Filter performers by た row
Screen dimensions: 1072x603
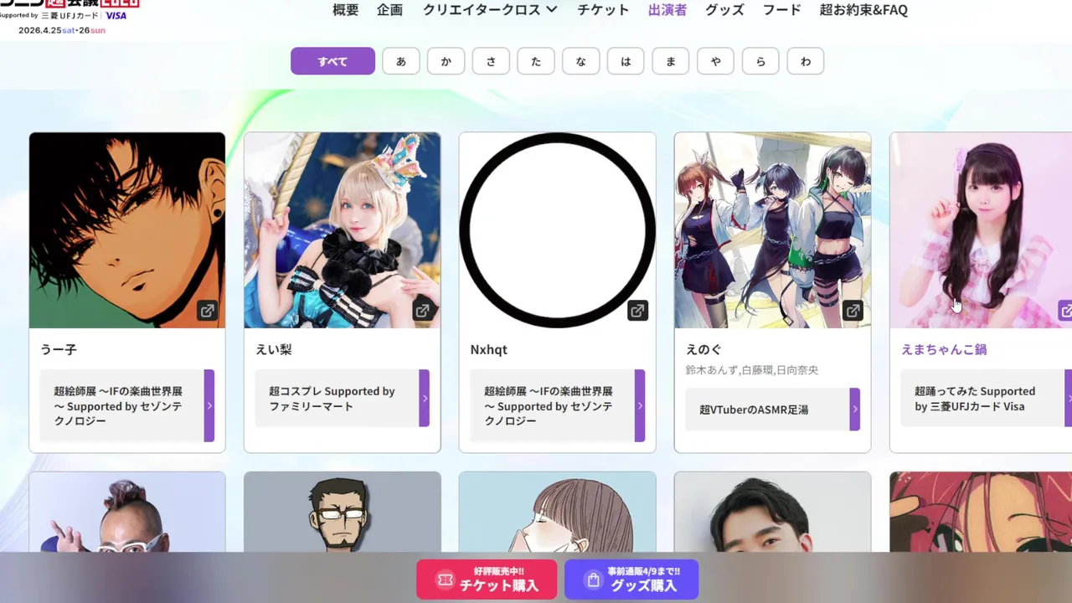tap(536, 61)
